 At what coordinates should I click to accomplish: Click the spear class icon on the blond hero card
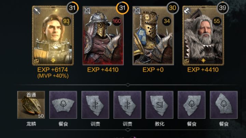coord(37,11)
